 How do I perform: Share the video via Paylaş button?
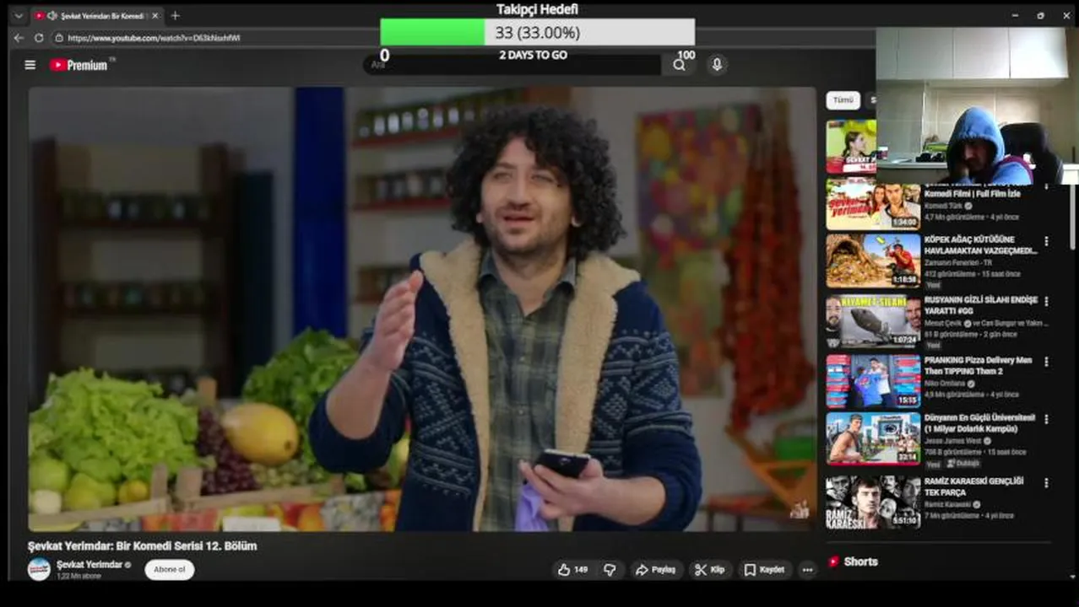tap(655, 570)
